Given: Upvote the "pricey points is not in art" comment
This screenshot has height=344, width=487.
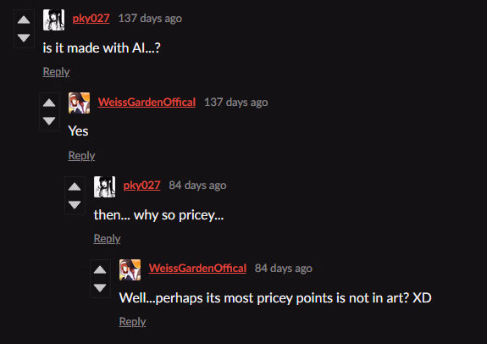Looking at the screenshot, I should click(x=100, y=269).
